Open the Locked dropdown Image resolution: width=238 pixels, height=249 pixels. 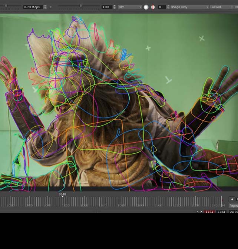pyautogui.click(x=221, y=7)
